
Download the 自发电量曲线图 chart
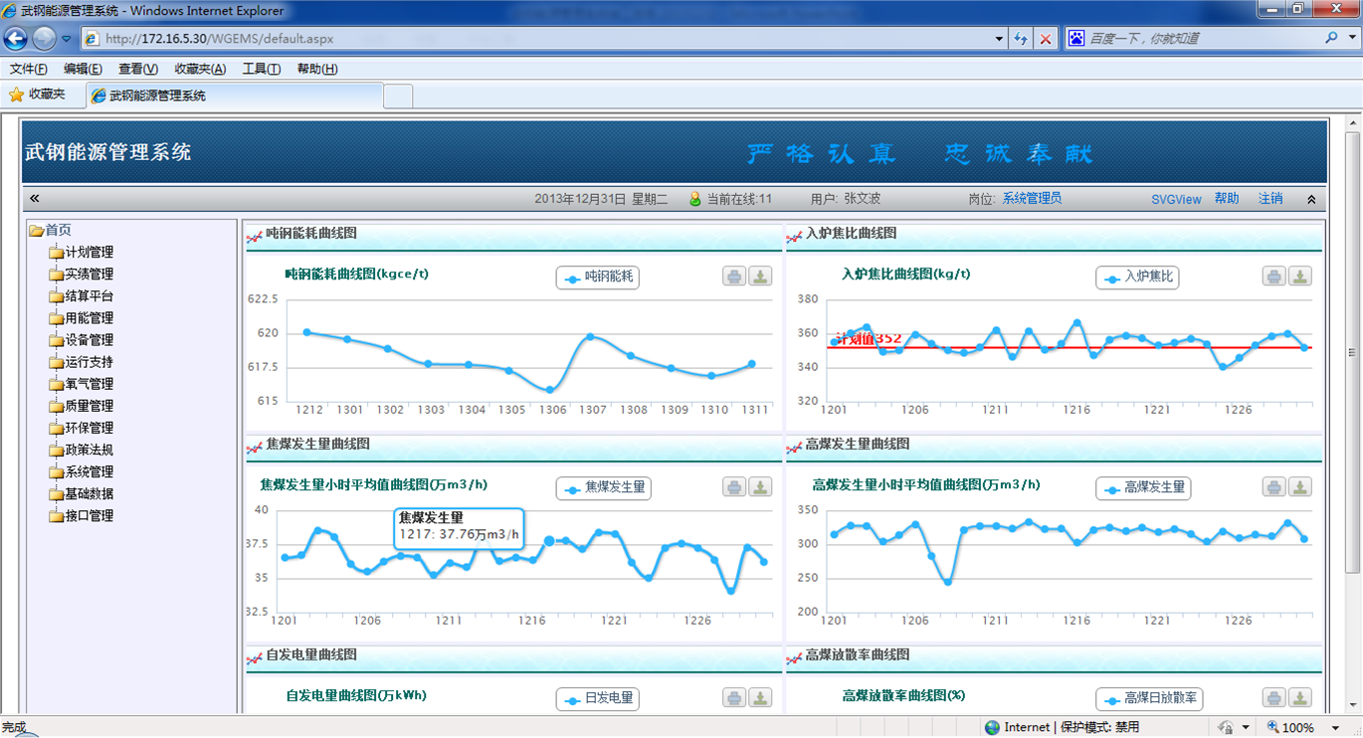pyautogui.click(x=760, y=698)
